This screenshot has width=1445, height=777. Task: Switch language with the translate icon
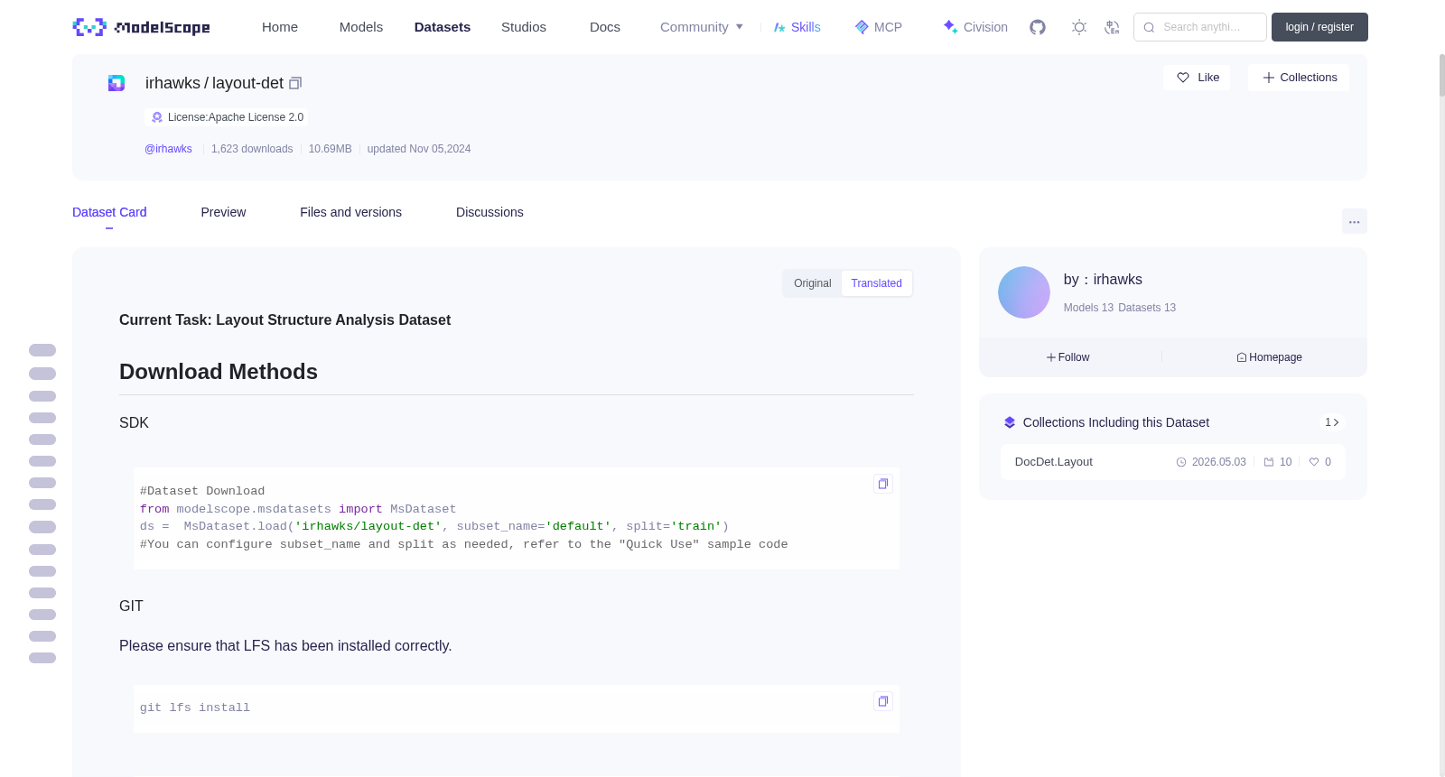pos(1112,27)
